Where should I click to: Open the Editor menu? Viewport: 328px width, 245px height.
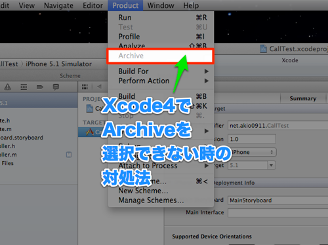(92, 5)
